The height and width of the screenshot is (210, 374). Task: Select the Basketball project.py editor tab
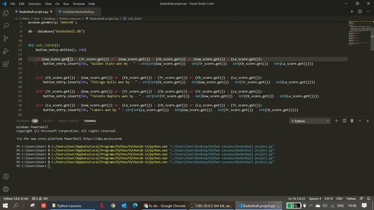point(34,12)
